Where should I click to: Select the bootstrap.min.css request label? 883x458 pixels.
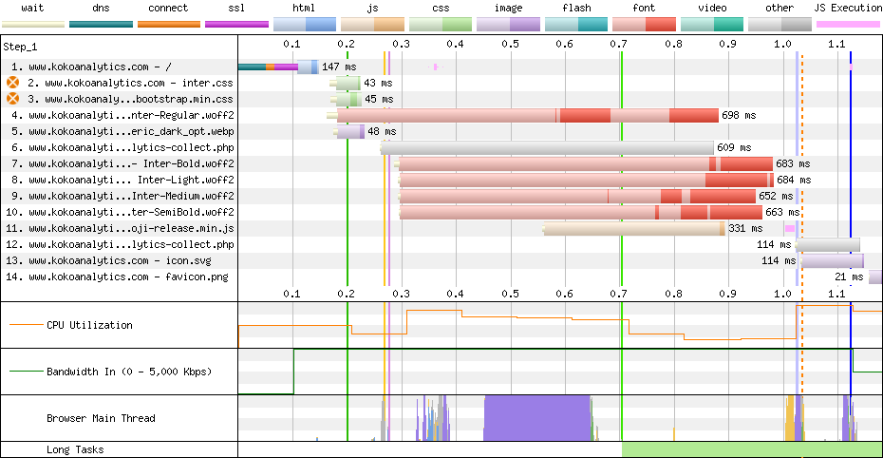pos(130,99)
